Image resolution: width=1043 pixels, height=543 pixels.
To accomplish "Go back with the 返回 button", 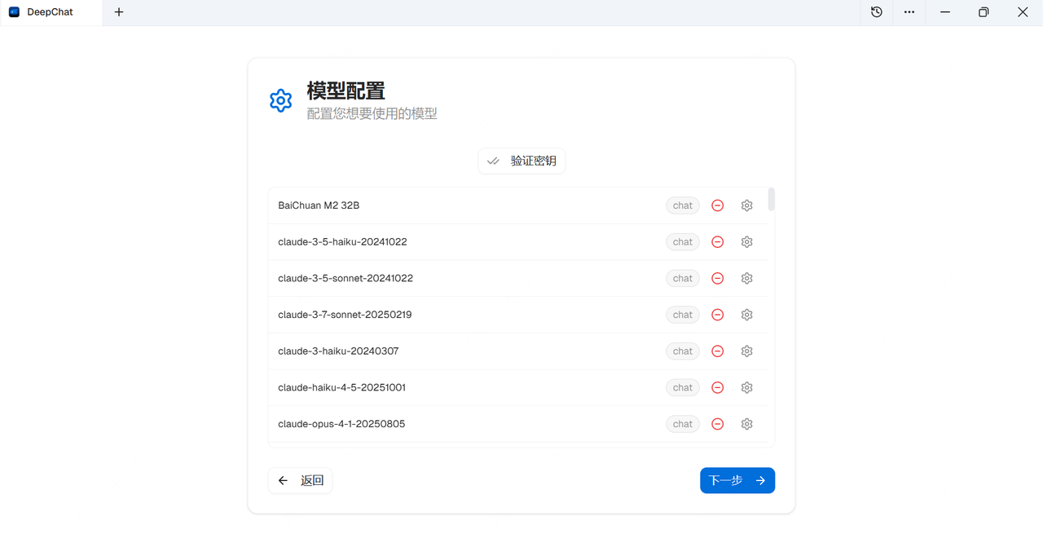I will point(300,480).
